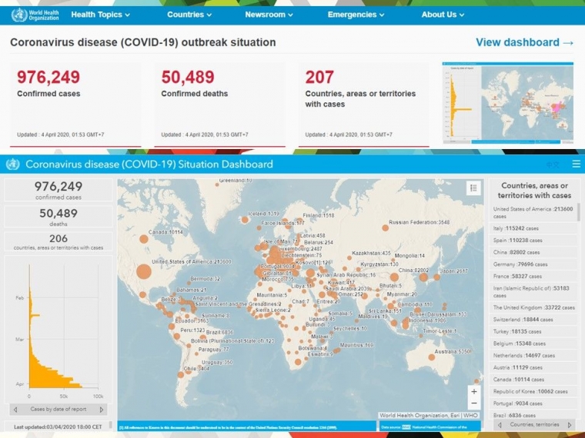Click the 207 Countries, areas or territories card
The image size is (585, 438).
[x=364, y=105]
